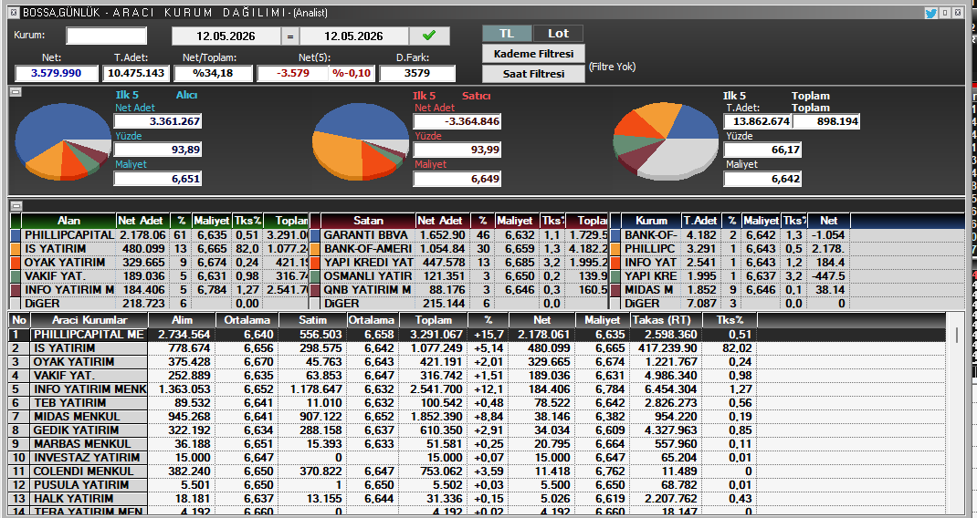977x518 pixels.
Task: Switch values to Lot mode
Action: tap(558, 33)
